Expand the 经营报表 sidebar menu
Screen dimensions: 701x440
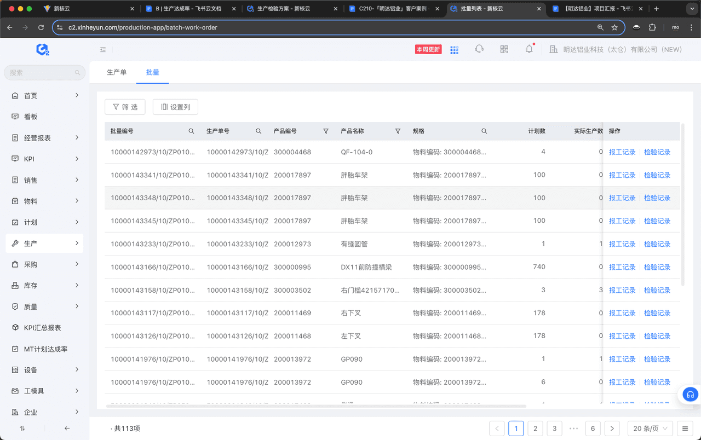click(77, 137)
